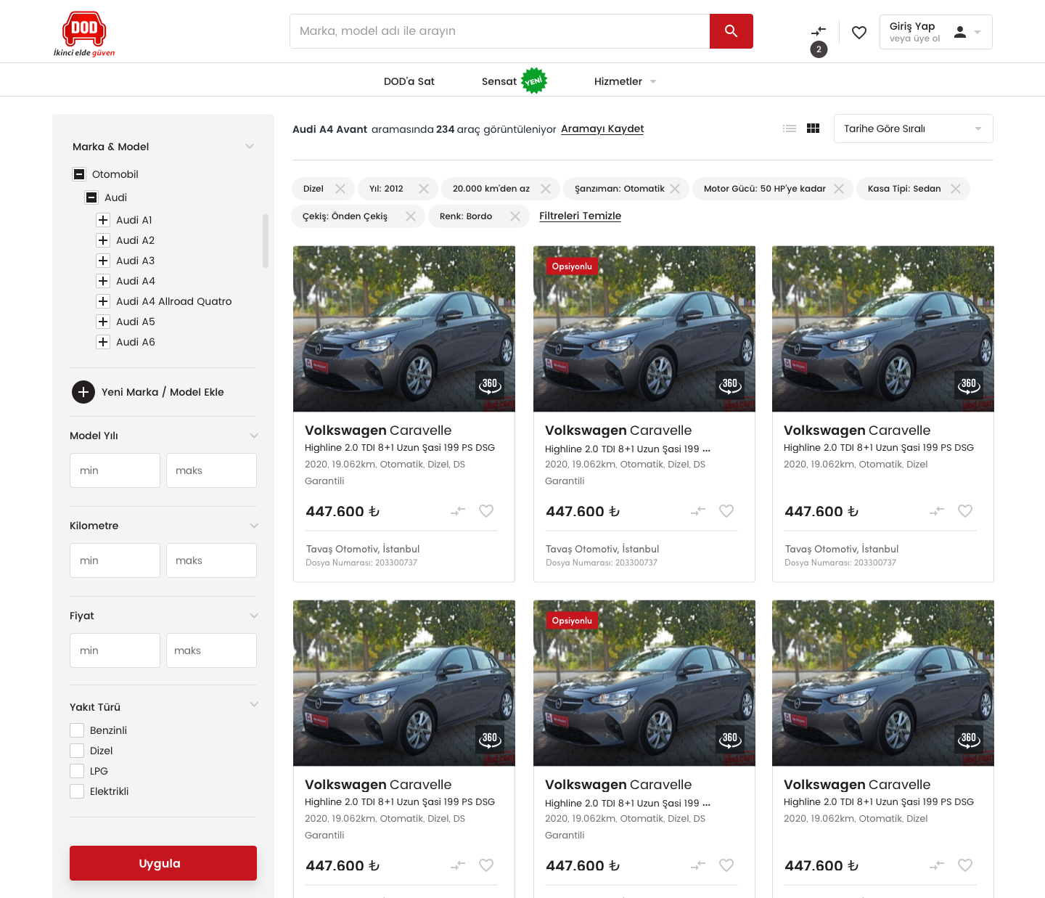
Task: Collapse the Marka & Model section
Action: [250, 147]
